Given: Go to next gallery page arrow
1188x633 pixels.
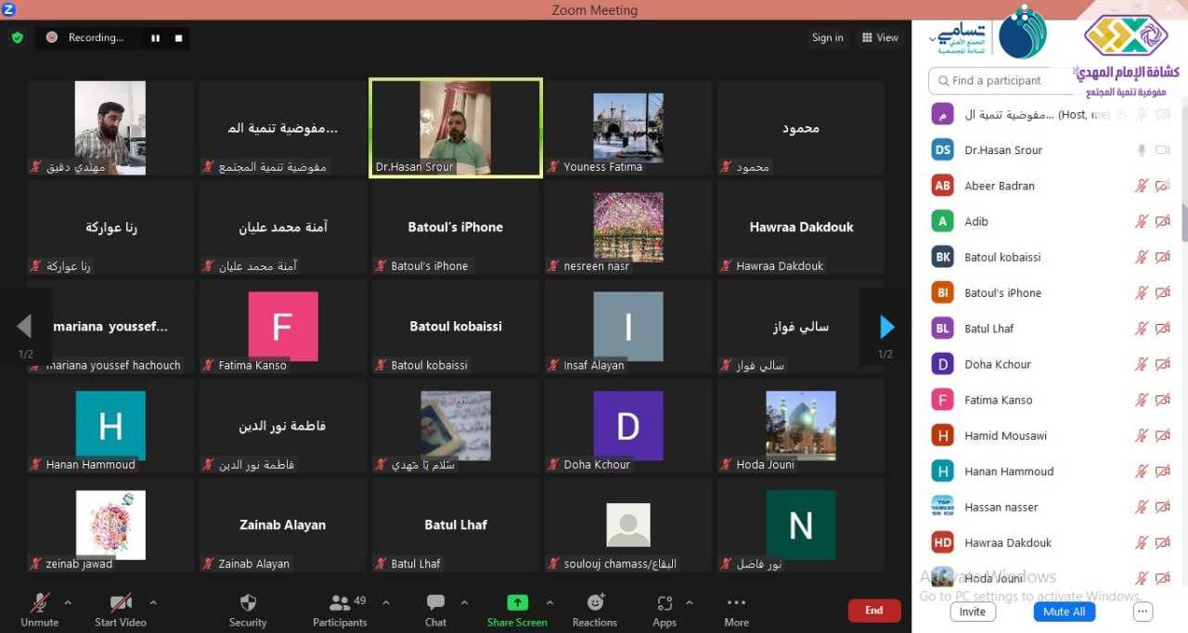Looking at the screenshot, I should click(886, 327).
